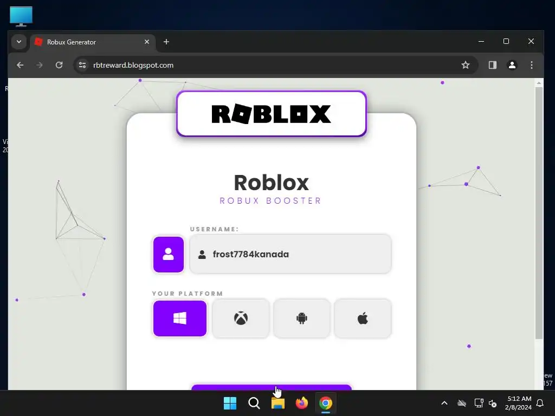Click the This PC desktop icon
Viewport: 555px width, 416px height.
click(x=21, y=16)
